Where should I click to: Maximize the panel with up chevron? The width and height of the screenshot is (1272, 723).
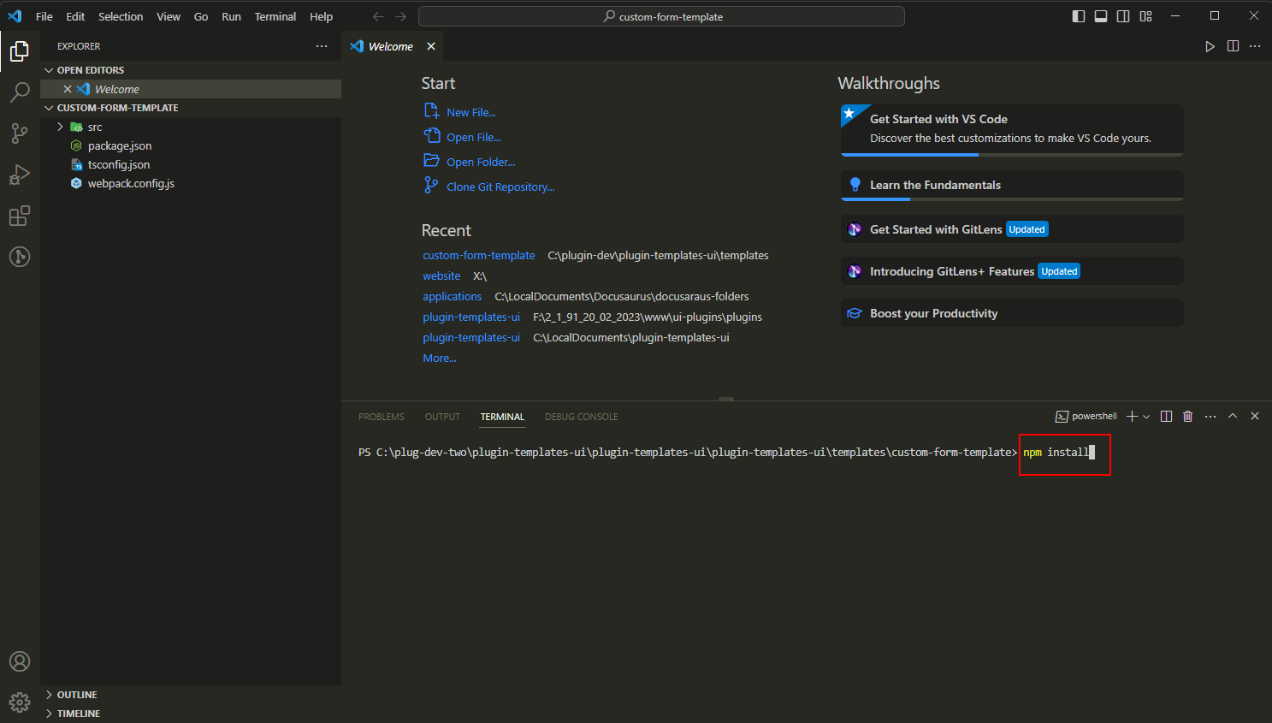[1233, 416]
